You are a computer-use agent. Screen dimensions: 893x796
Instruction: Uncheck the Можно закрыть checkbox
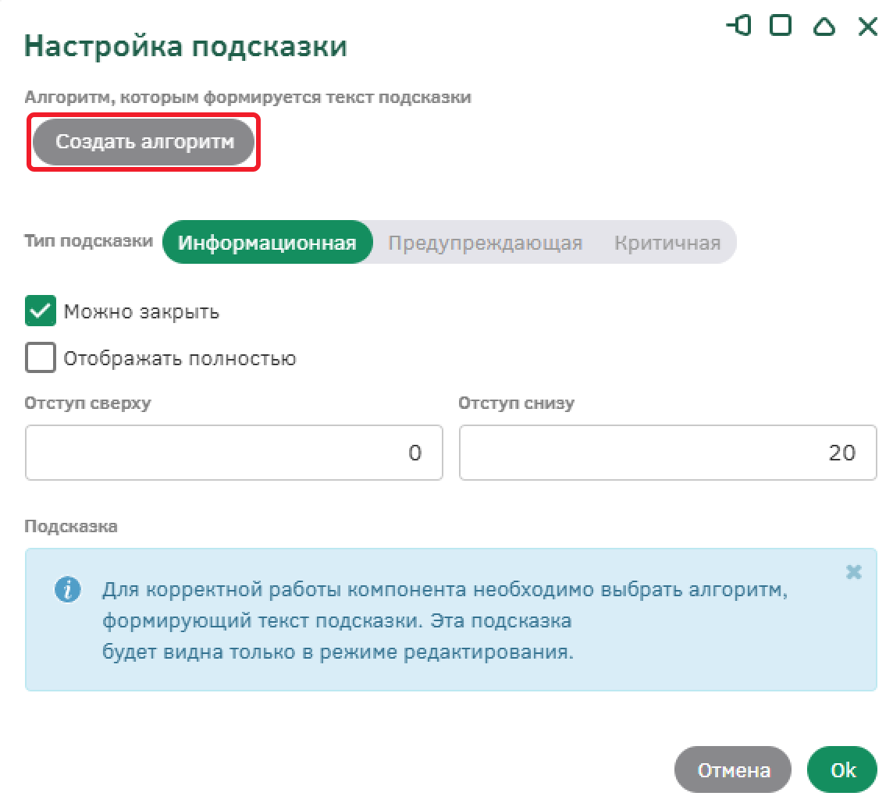pos(41,311)
